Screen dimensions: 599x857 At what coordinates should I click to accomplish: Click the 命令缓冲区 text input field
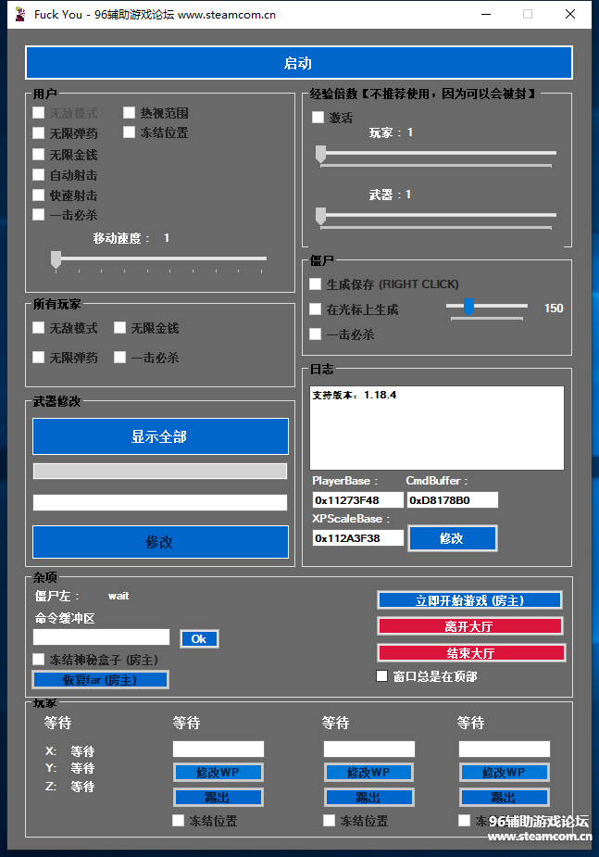tap(102, 637)
